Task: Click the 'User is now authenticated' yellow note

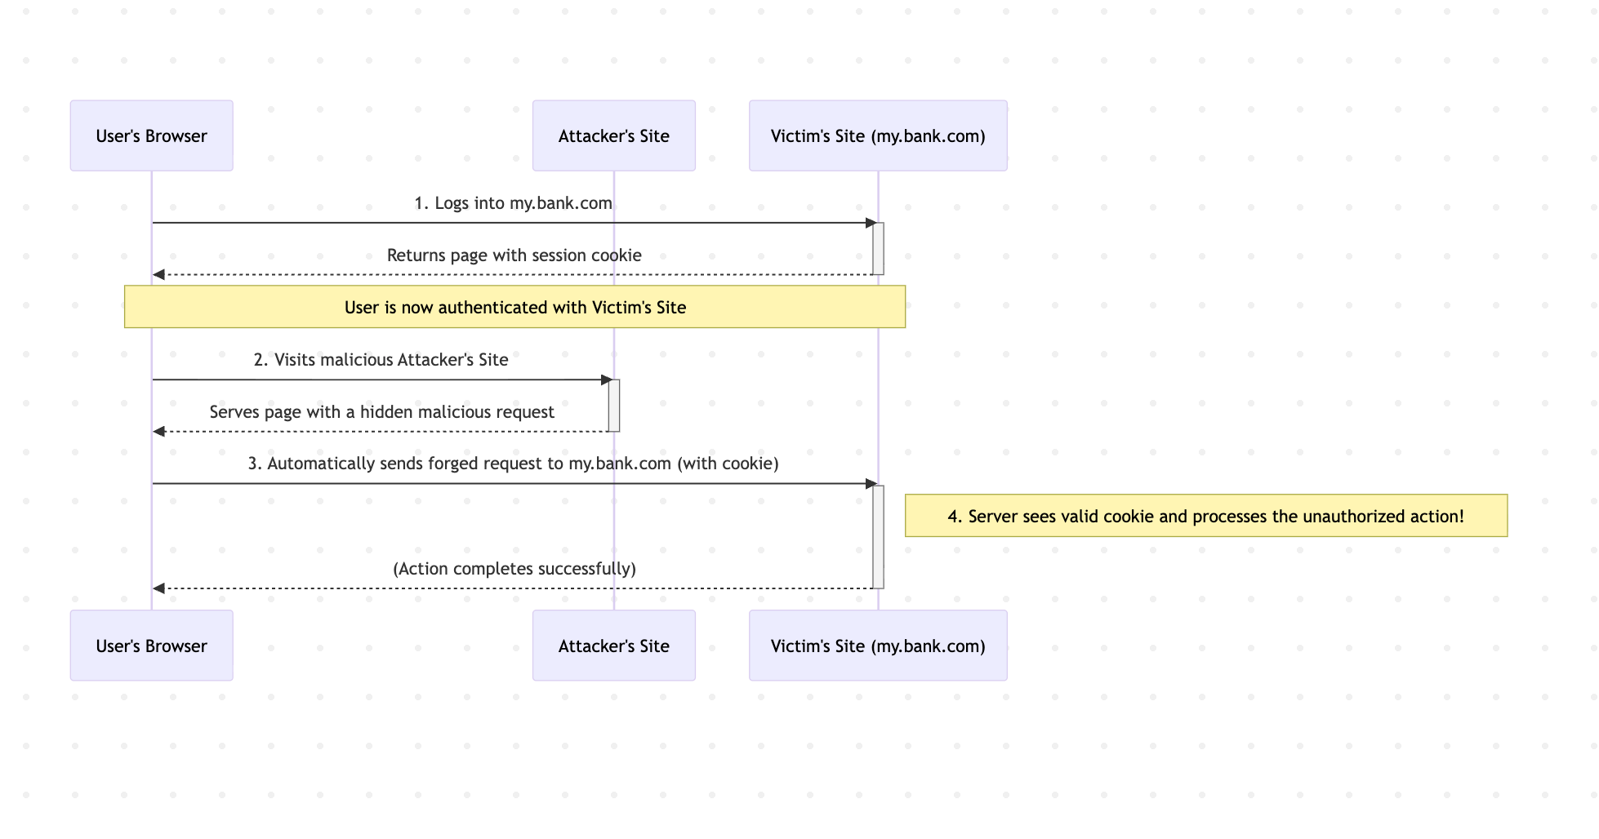Action: (514, 307)
